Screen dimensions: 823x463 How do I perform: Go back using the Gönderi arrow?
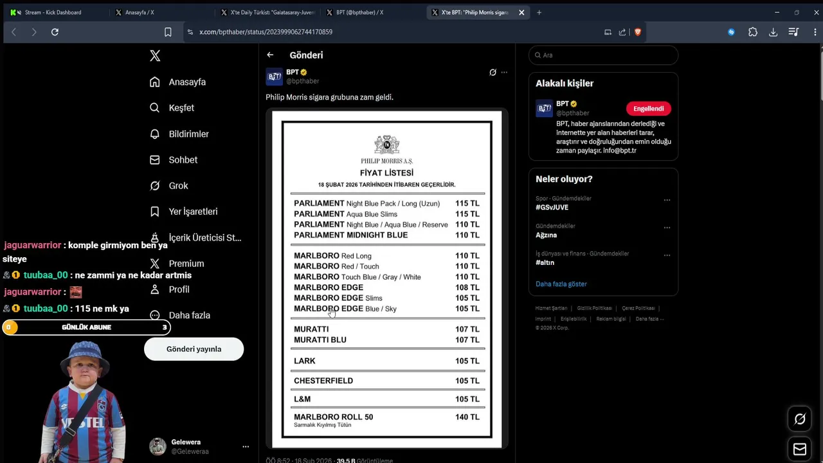270,55
